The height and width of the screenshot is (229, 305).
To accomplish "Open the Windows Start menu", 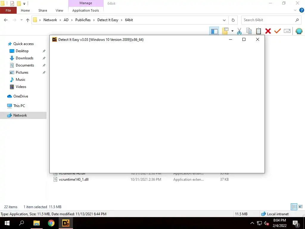I will (7, 223).
